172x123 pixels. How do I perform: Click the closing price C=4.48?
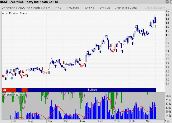pos(89,8)
